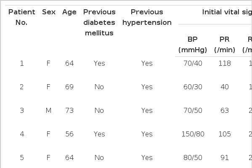The width and height of the screenshot is (252, 168).
Task: Click pulse rate value 118
Action: click(225, 63)
